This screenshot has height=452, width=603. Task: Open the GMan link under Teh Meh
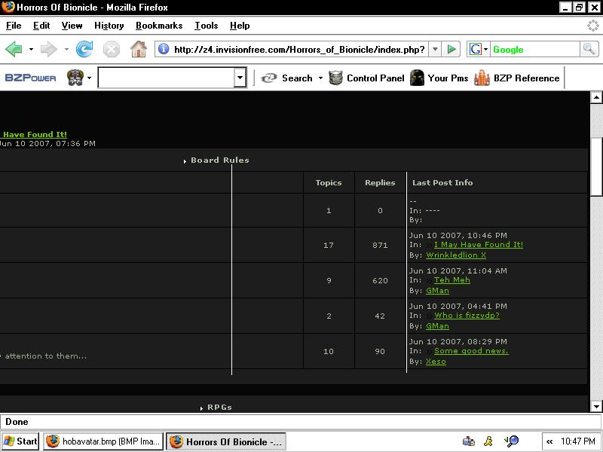437,290
